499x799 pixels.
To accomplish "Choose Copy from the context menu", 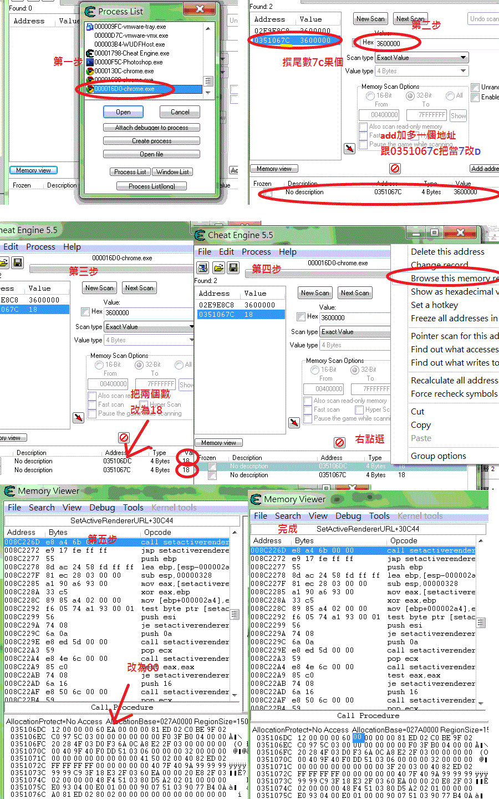I will point(421,424).
